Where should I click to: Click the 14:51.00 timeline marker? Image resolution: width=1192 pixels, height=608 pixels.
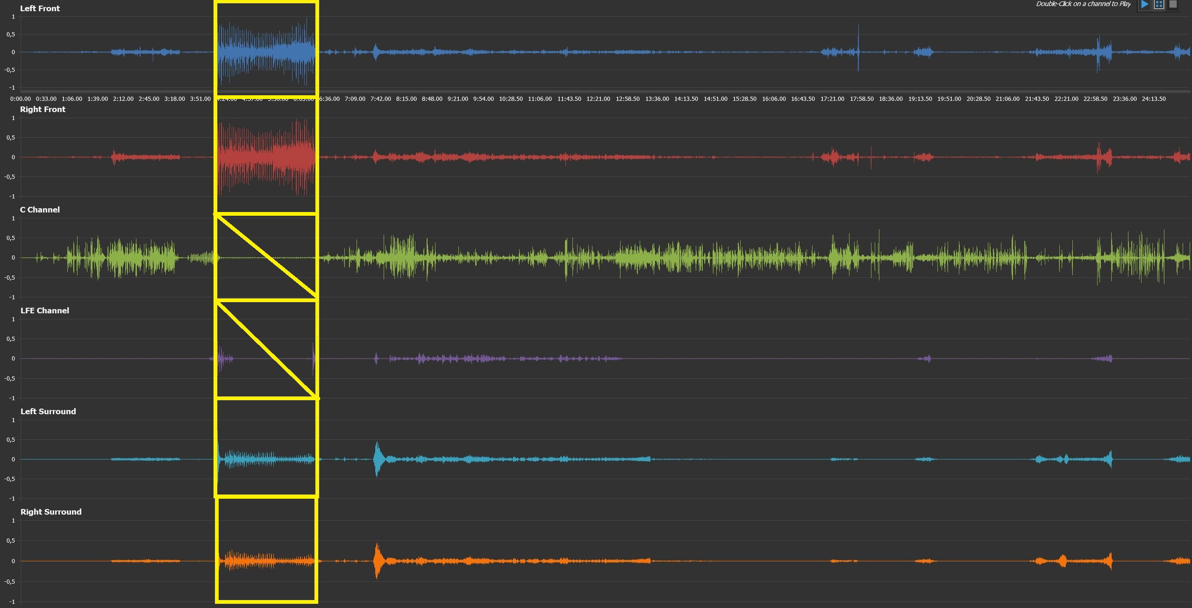click(x=715, y=99)
